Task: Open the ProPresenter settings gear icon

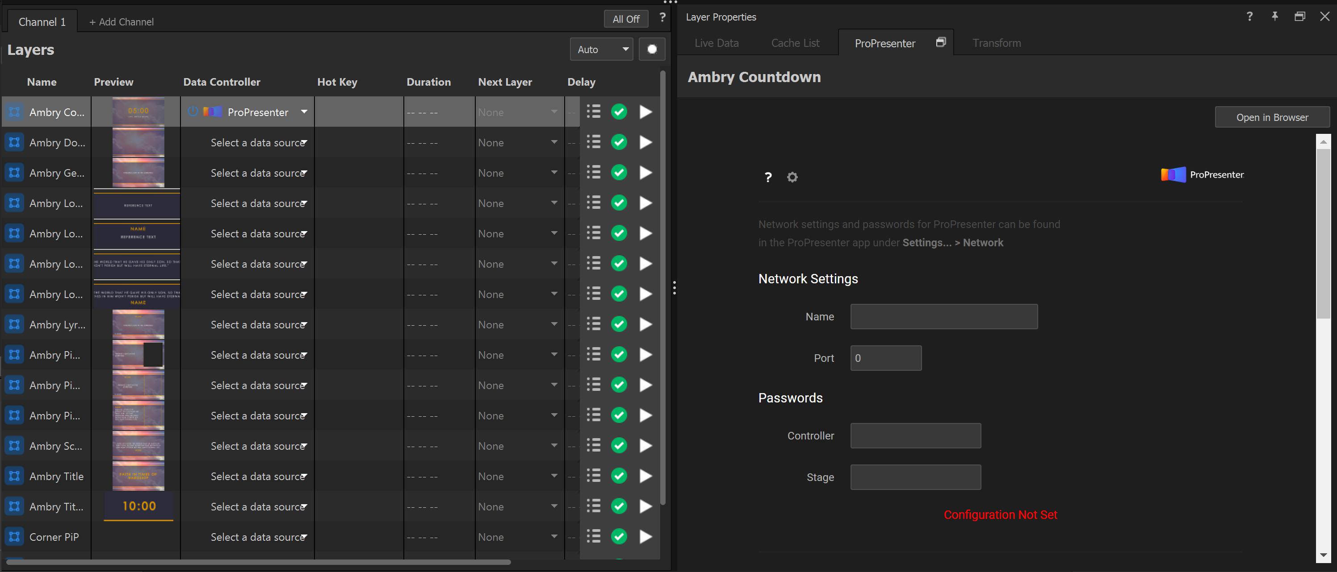Action: pos(792,177)
